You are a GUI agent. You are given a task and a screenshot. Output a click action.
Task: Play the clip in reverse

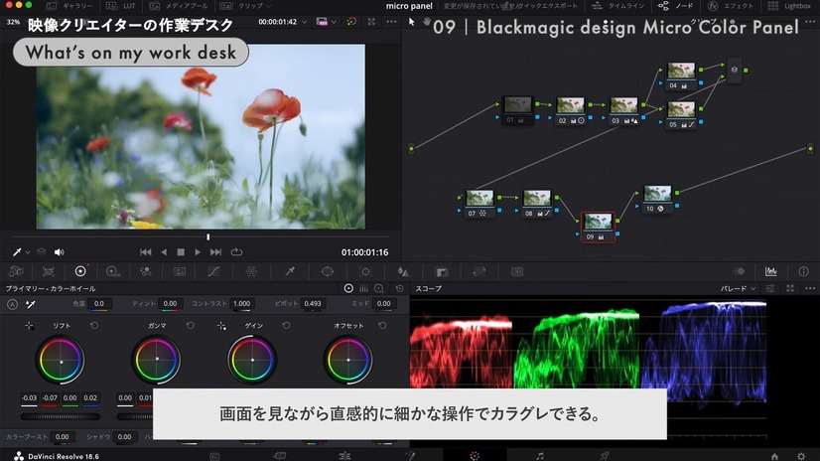[x=164, y=252]
